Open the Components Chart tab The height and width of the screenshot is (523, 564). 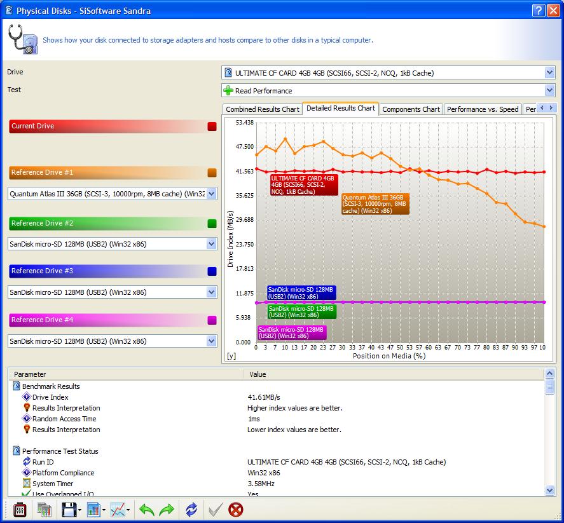411,109
